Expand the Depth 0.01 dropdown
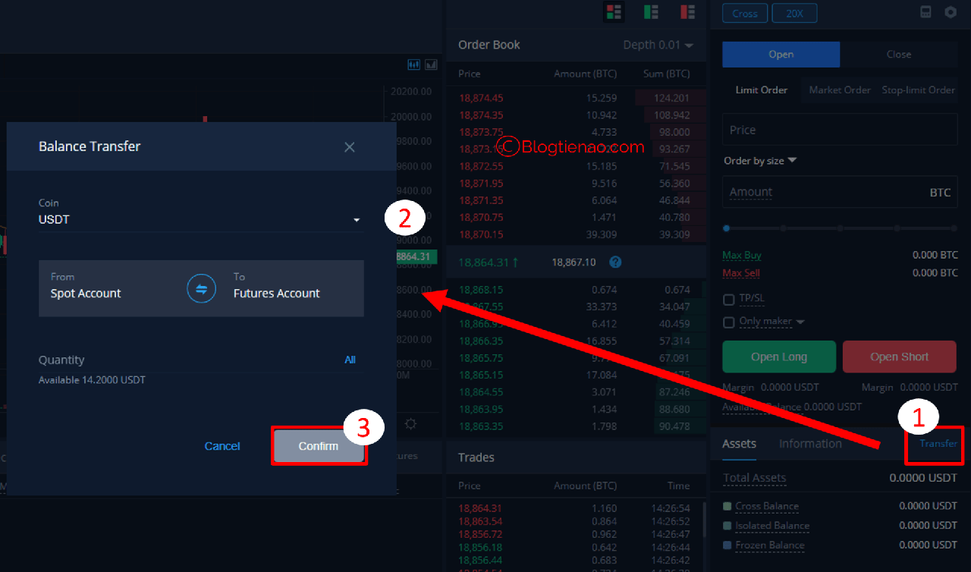This screenshot has width=971, height=572. [658, 45]
